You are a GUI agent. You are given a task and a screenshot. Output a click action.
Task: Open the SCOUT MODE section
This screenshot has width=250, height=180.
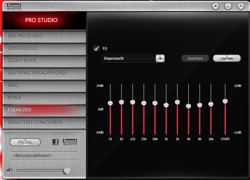point(44,61)
